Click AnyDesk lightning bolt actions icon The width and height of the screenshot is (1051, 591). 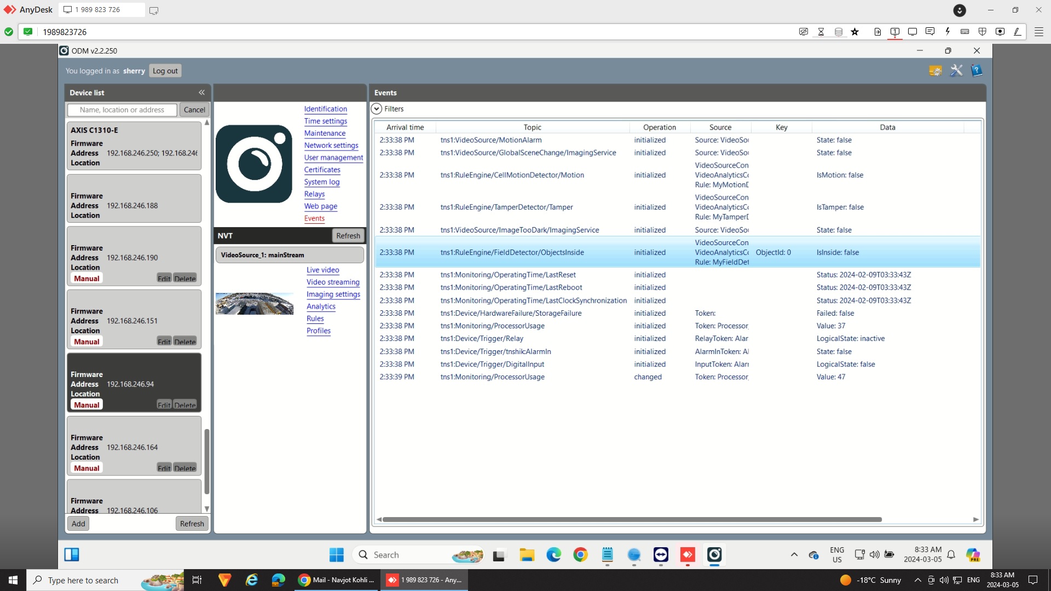tap(948, 32)
